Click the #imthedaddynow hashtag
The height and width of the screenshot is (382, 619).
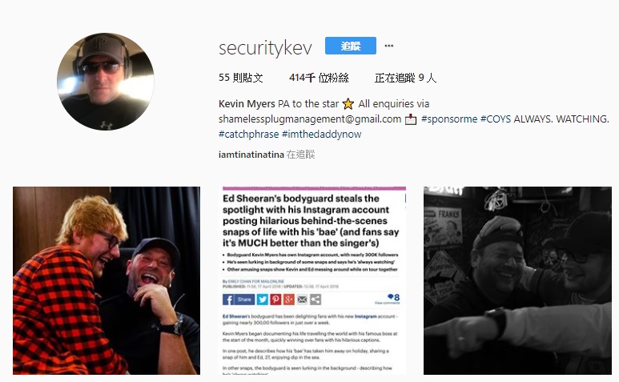[321, 135]
